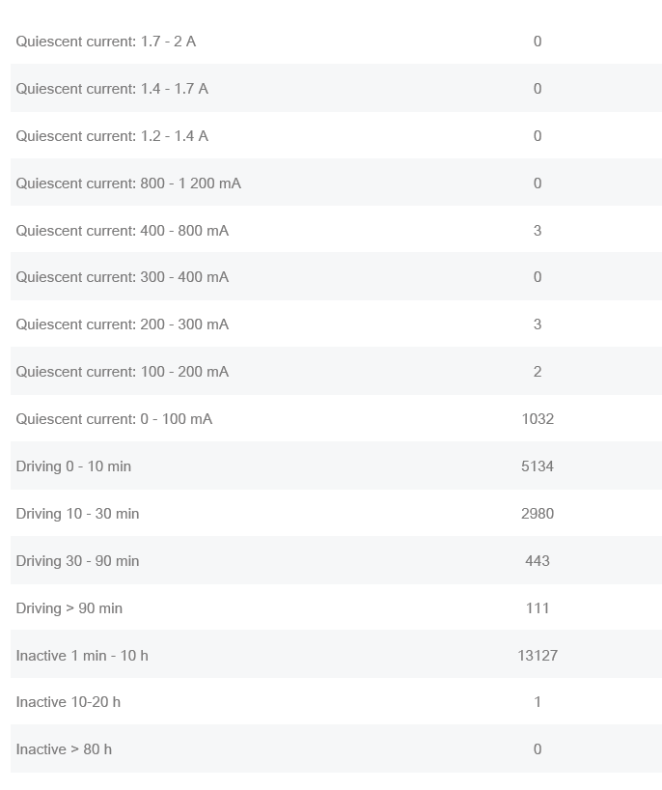Select the Quiescent current: 1.7 - 2 A row
Viewport: 662px width, 790px height.
pyautogui.click(x=336, y=42)
